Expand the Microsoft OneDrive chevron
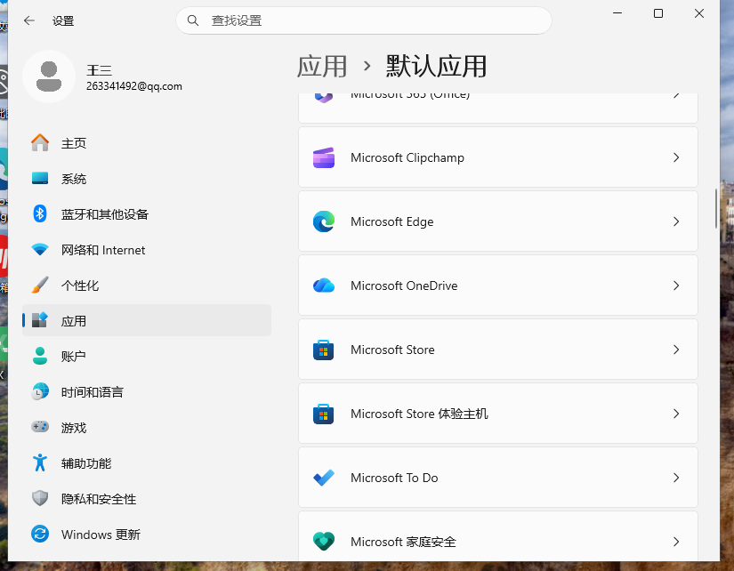The image size is (734, 571). coord(676,285)
